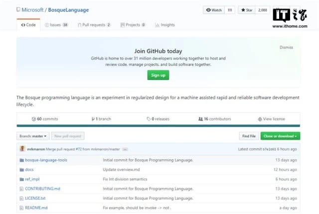The image size is (319, 214).
Task: Open the 16 contributors link
Action: (x=214, y=119)
